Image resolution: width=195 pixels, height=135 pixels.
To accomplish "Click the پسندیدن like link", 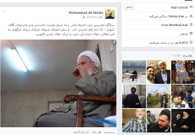I will 109,132.
